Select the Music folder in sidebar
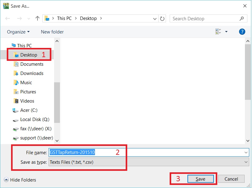 pyautogui.click(x=26, y=83)
